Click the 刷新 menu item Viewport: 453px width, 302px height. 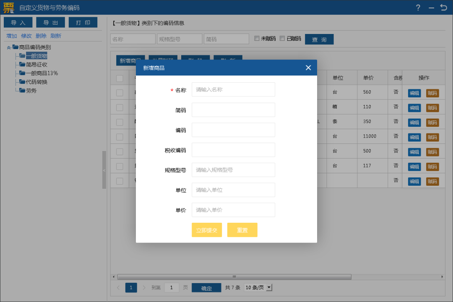[56, 36]
